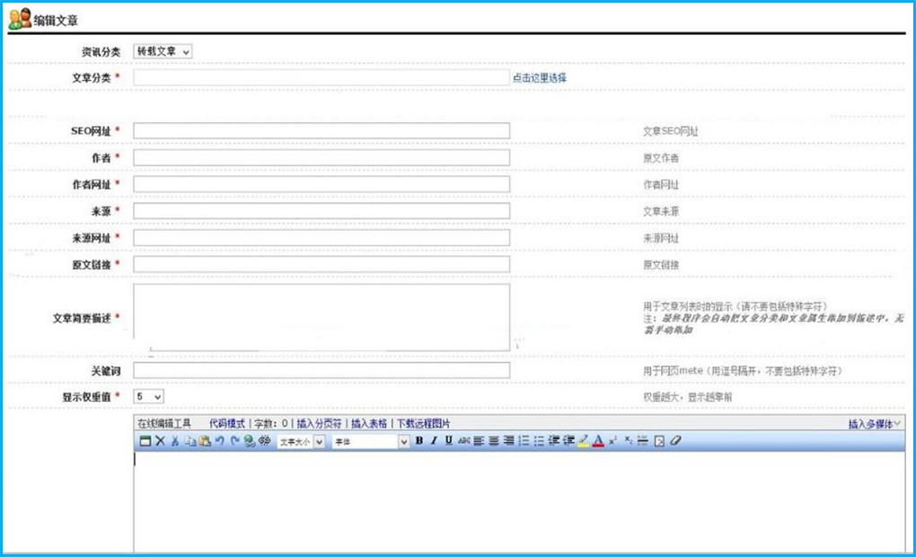Select the center align icon
The image size is (916, 557).
494,441
